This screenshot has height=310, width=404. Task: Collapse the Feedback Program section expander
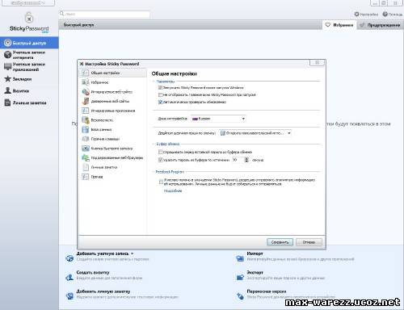154,172
